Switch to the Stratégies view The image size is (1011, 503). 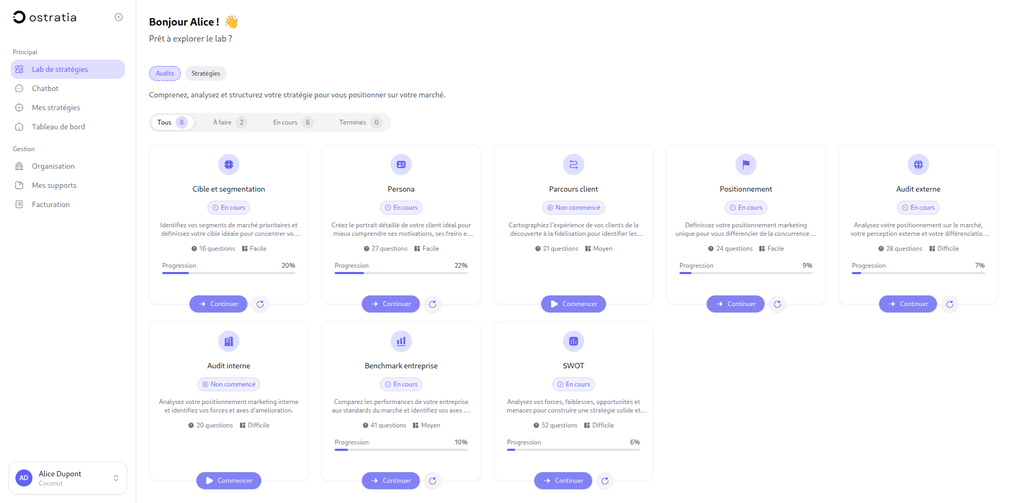pos(205,73)
